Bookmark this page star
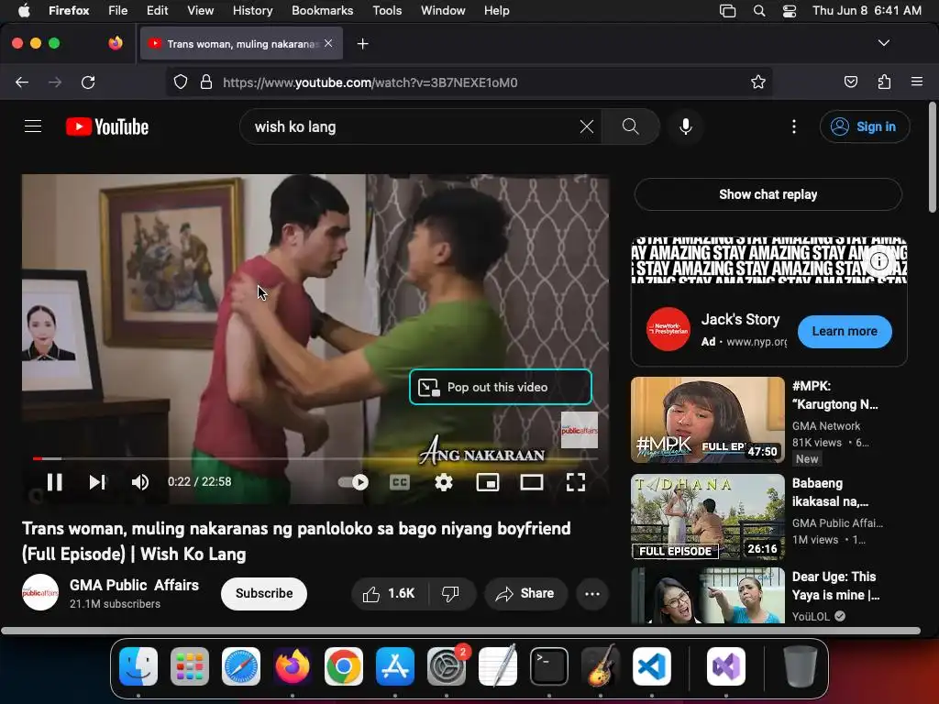939x704 pixels. [758, 82]
